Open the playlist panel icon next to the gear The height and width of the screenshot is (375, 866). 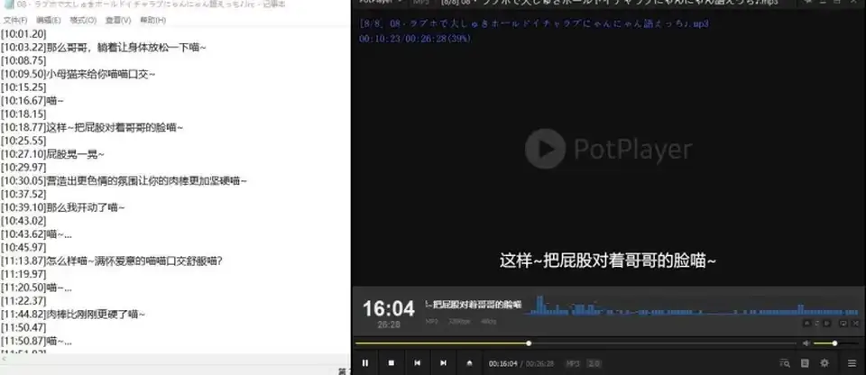[x=805, y=363]
